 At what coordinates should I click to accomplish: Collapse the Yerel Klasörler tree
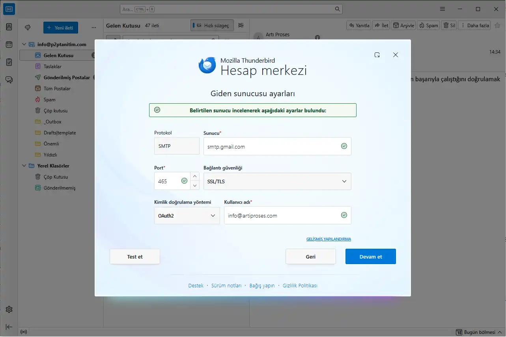pyautogui.click(x=24, y=166)
